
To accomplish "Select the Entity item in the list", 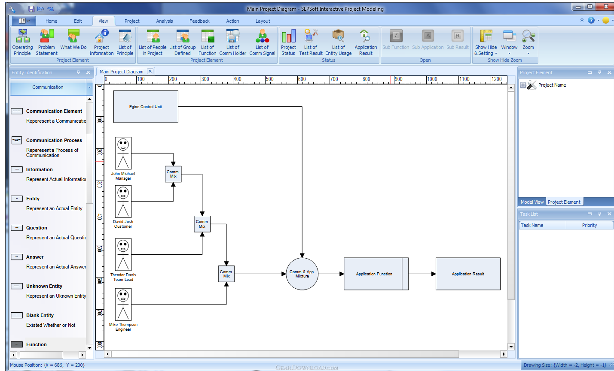I will pyautogui.click(x=49, y=203).
